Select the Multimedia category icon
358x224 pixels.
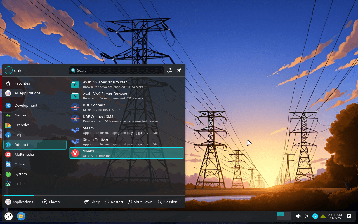[9, 154]
